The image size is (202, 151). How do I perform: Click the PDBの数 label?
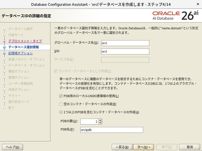click(x=69, y=121)
